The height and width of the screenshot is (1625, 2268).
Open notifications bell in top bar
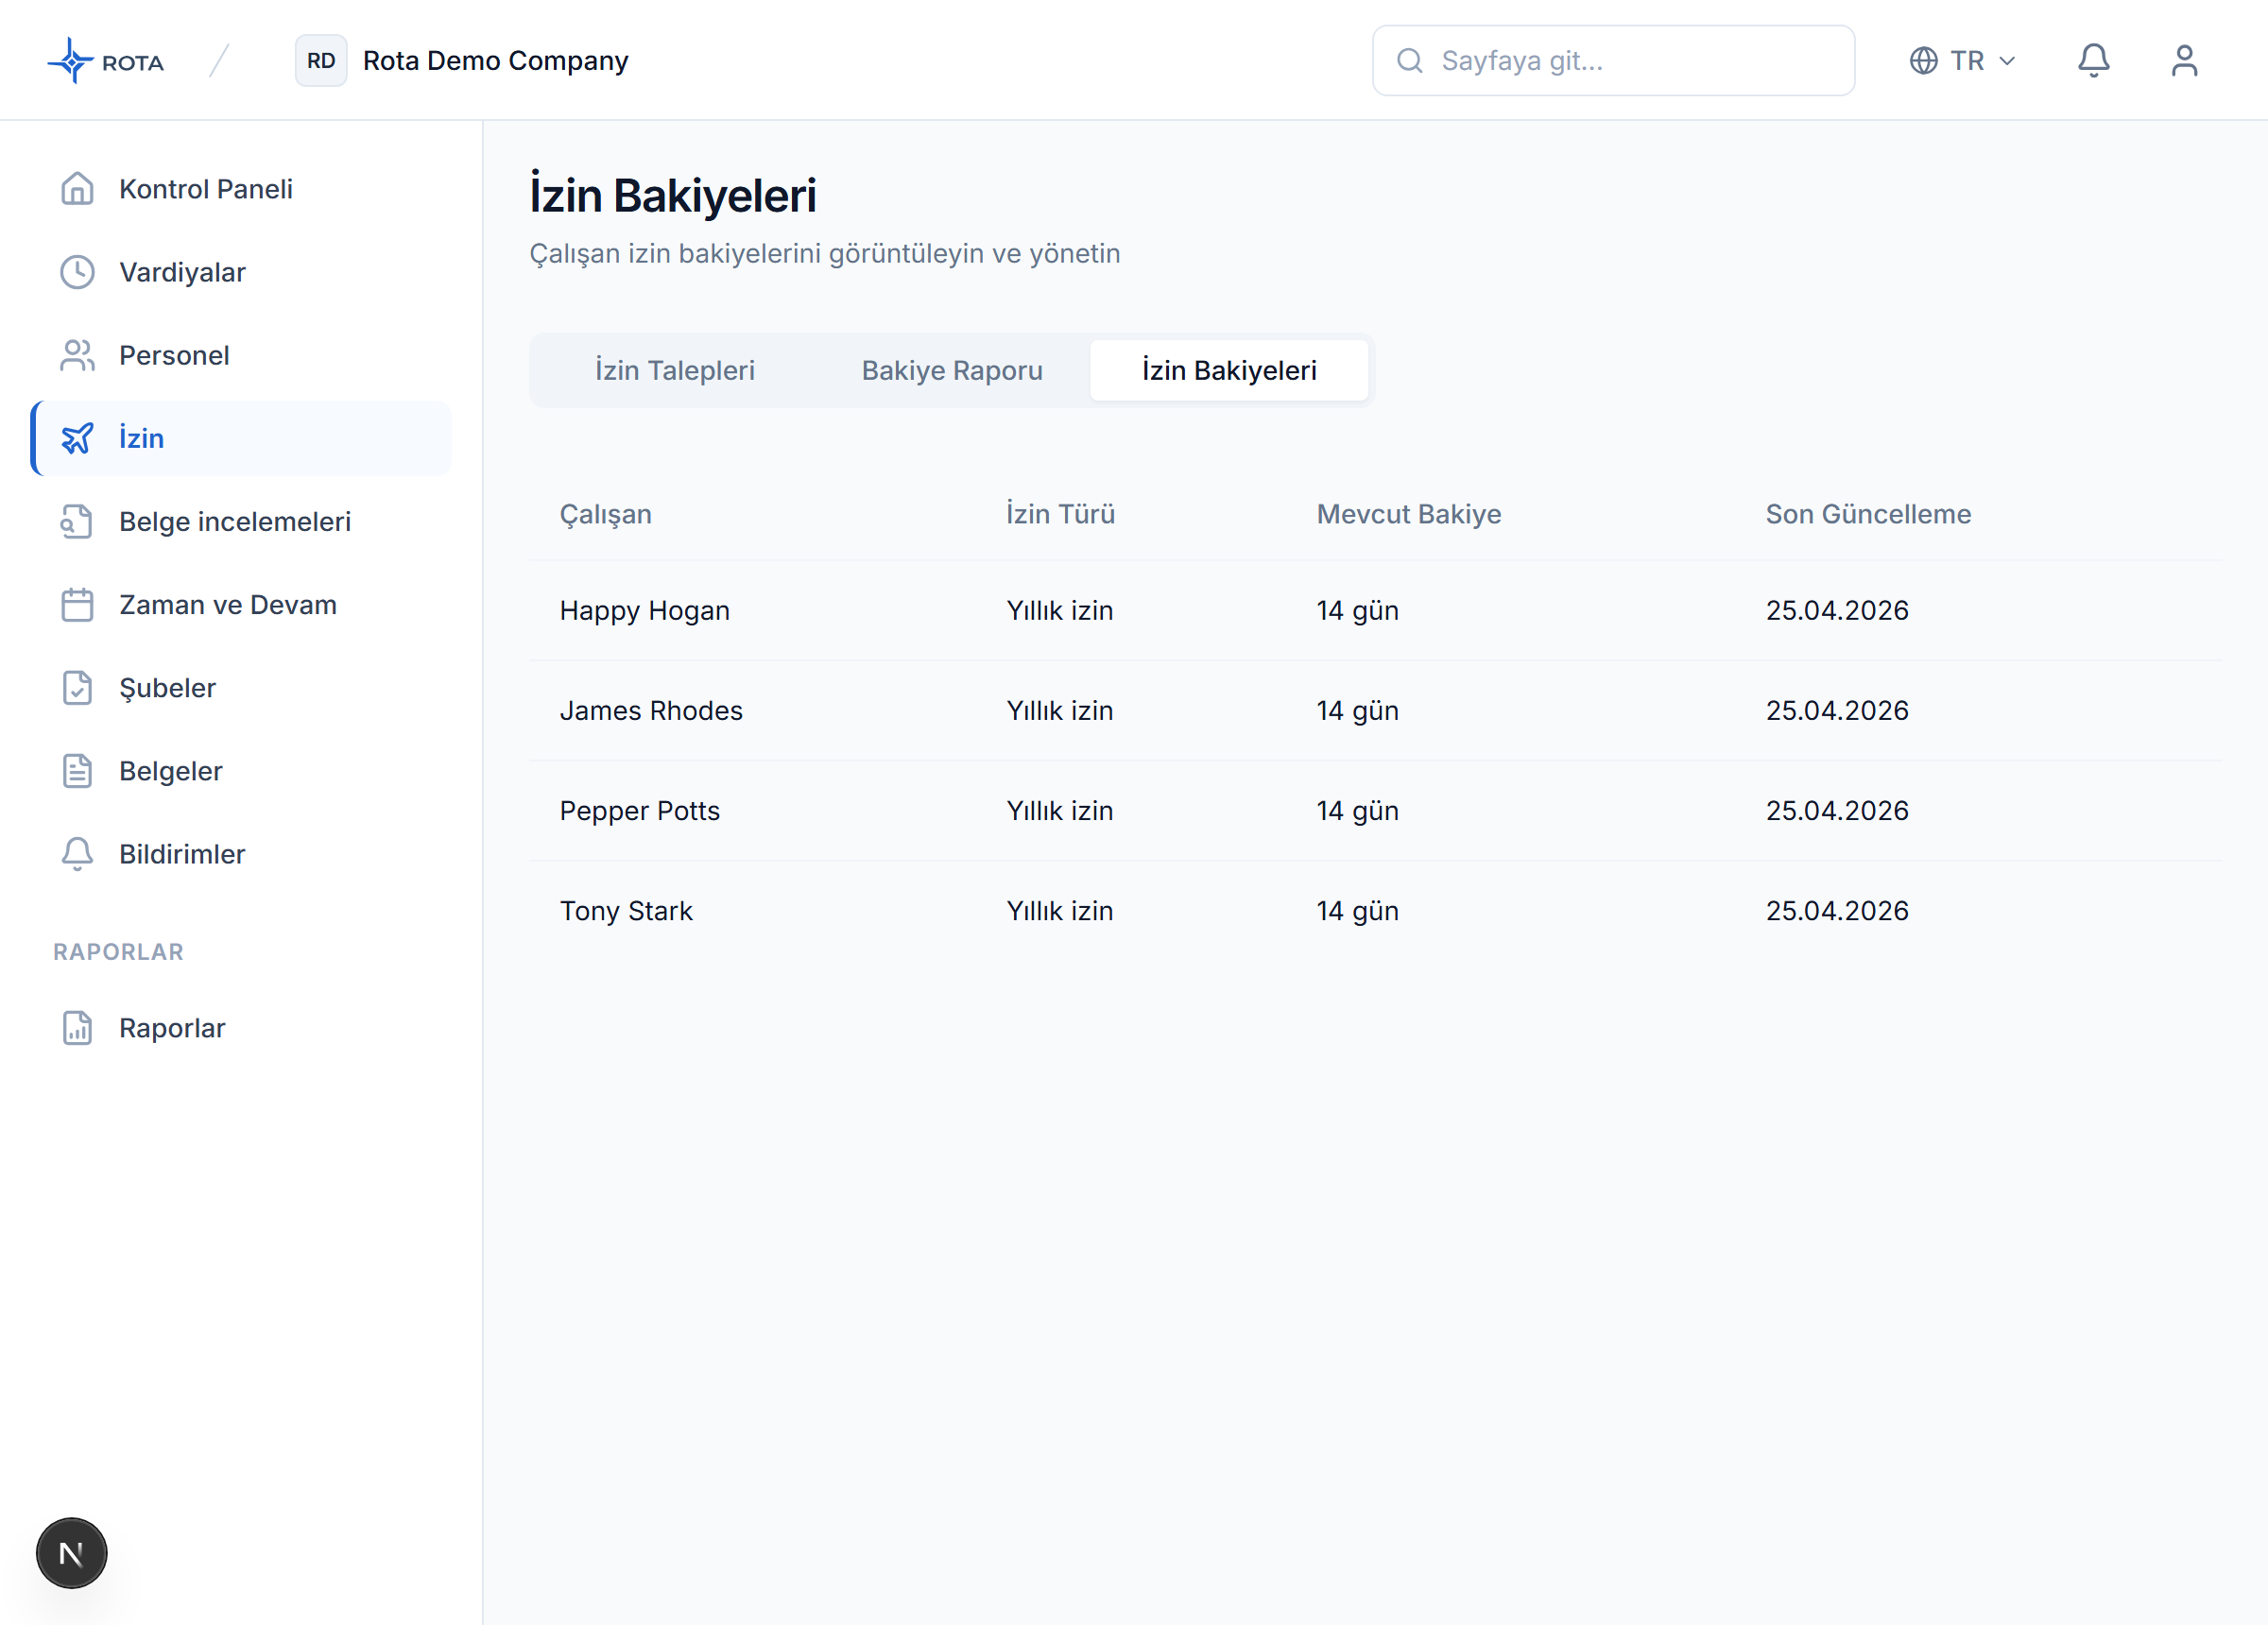point(2093,61)
